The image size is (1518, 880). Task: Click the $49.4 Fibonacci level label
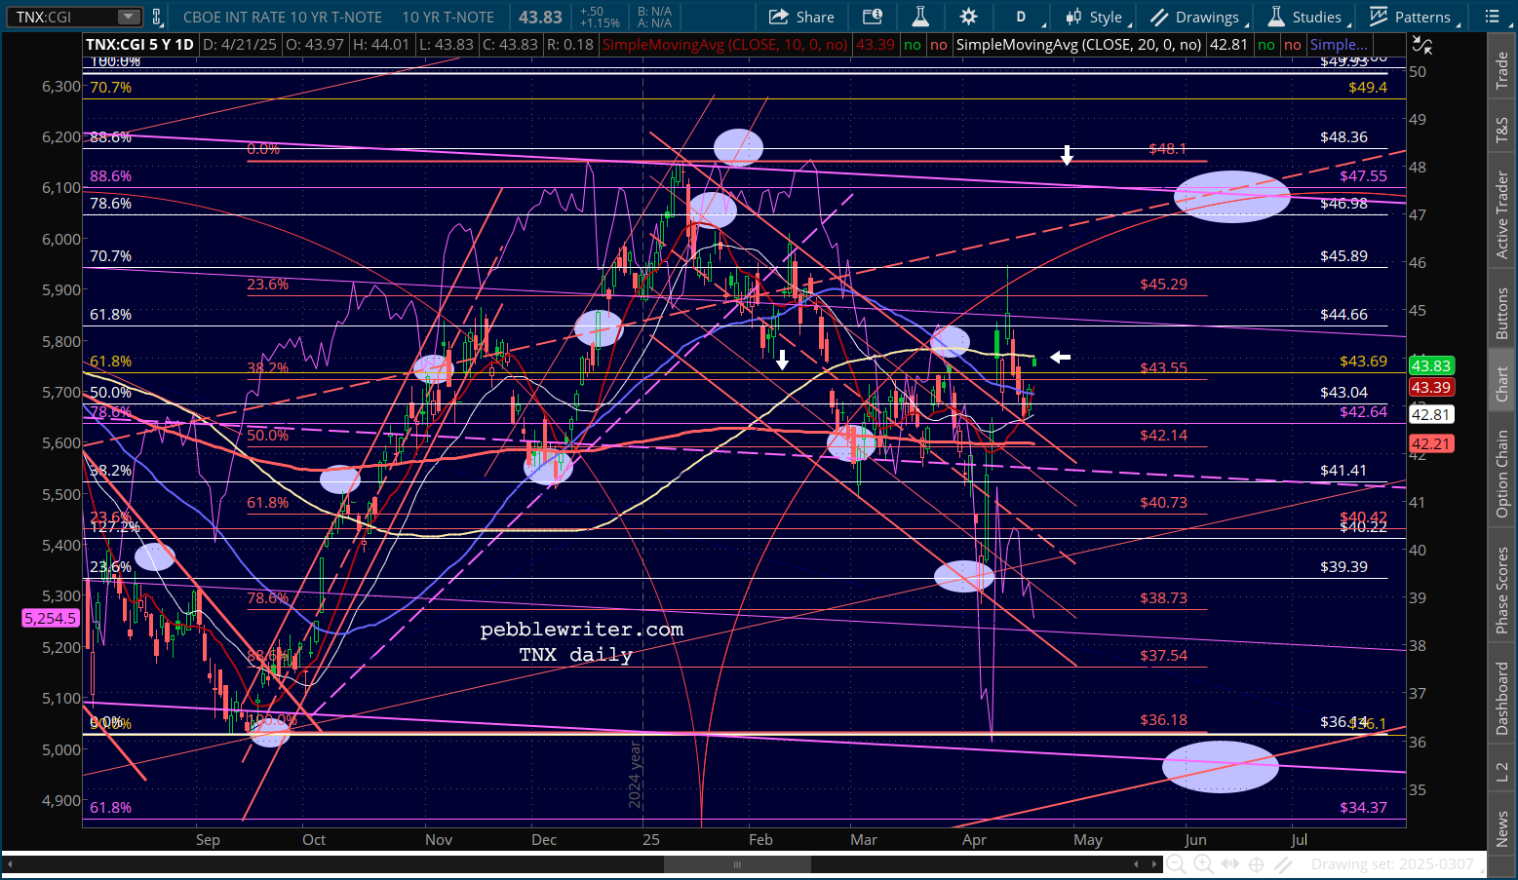click(x=1368, y=88)
